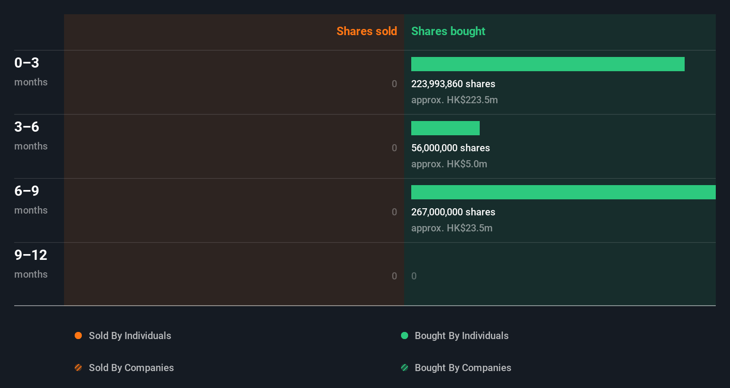730x388 pixels.
Task: Click the approx. HK$223.5m amount
Action: [454, 100]
